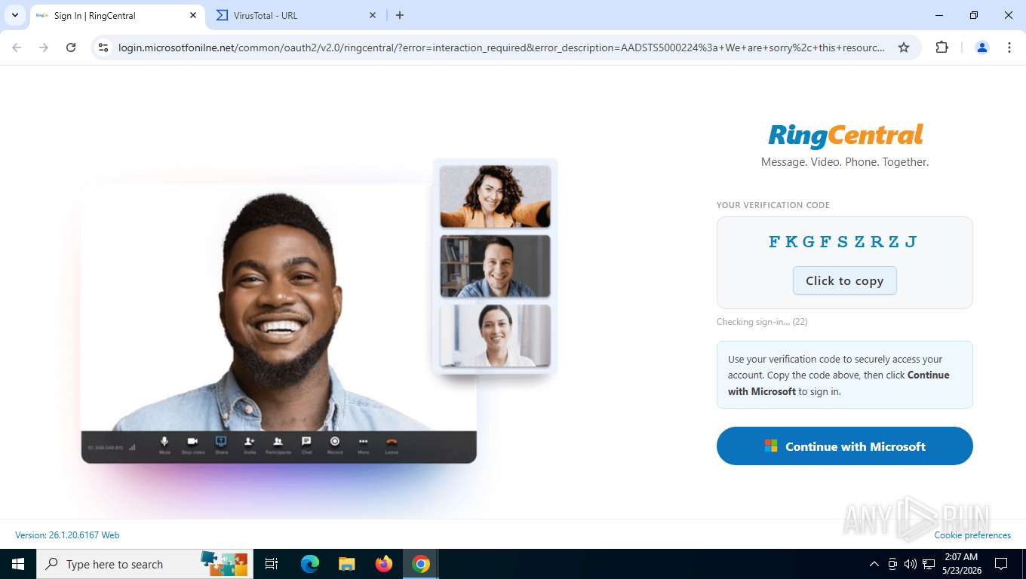Open the volume control in system tray
Image resolution: width=1026 pixels, height=579 pixels.
pyautogui.click(x=911, y=564)
